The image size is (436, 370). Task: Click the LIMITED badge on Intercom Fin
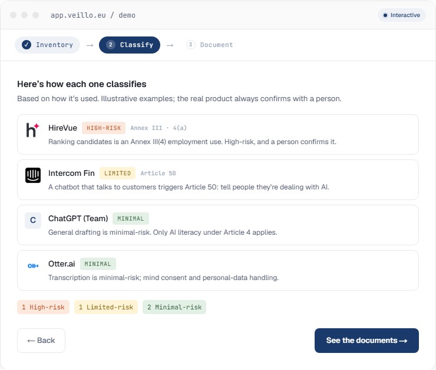[117, 173]
